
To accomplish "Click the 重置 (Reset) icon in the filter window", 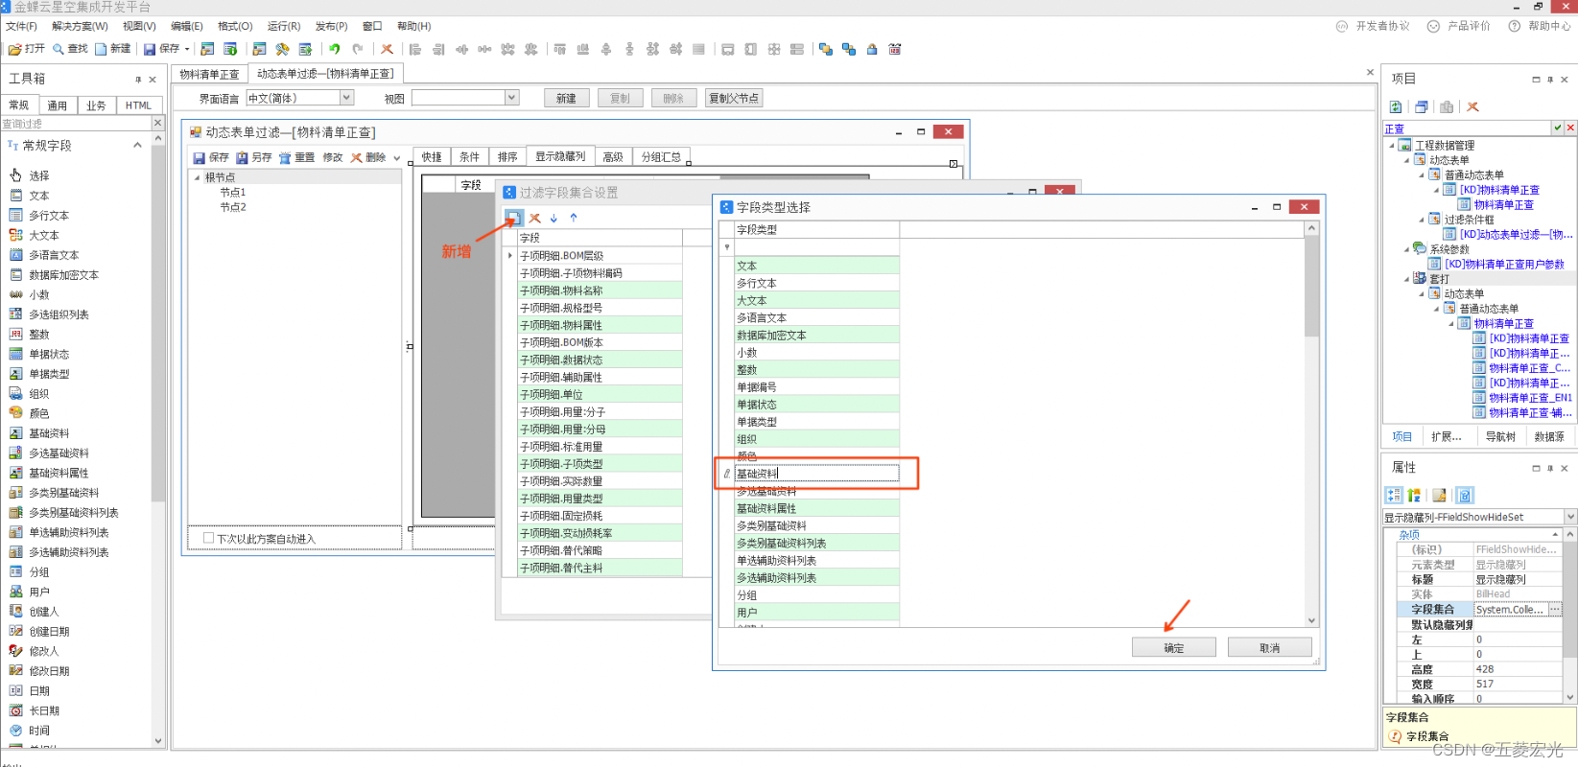I will click(x=296, y=157).
